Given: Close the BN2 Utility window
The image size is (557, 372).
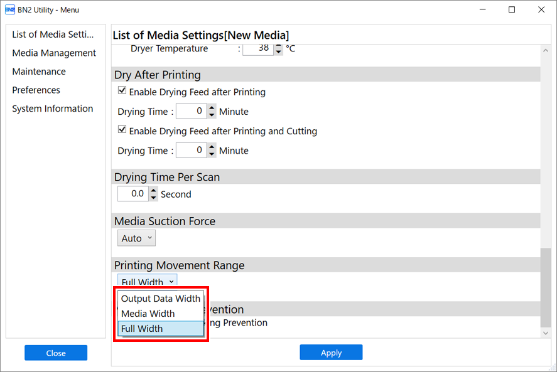Looking at the screenshot, I should click(x=541, y=9).
